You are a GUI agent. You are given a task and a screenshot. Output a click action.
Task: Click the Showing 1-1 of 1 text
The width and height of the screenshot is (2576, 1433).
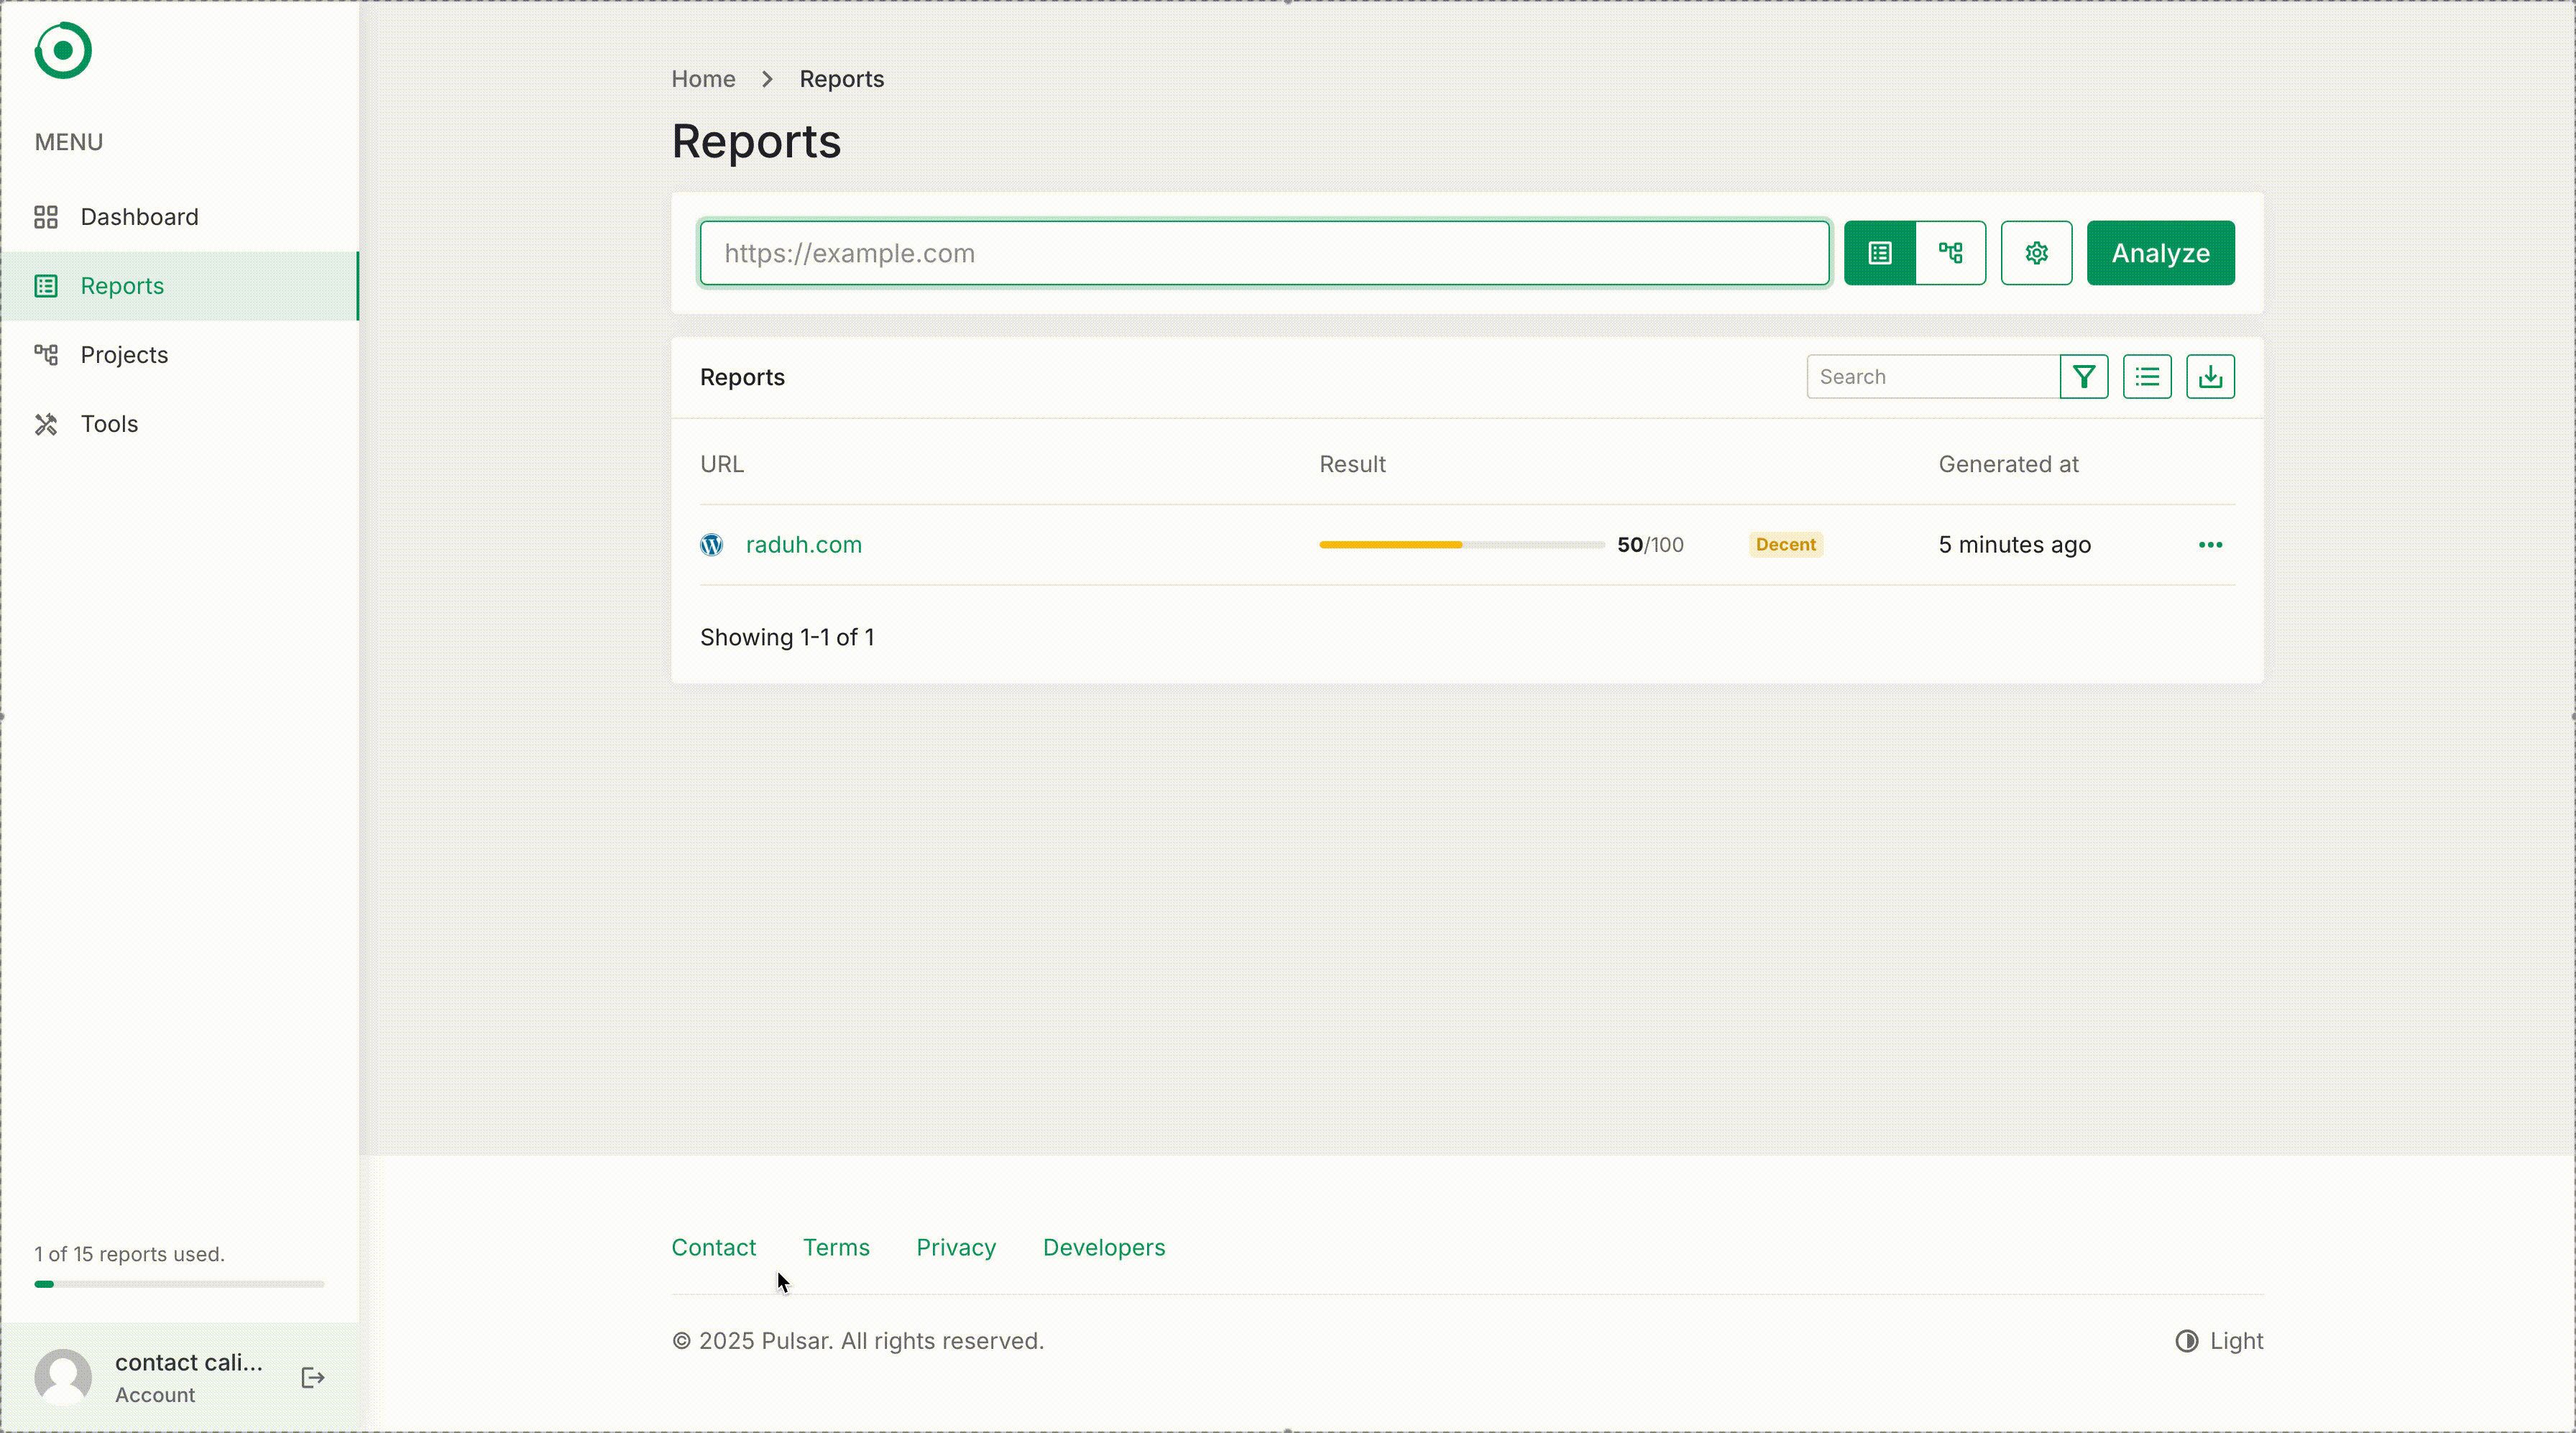pyautogui.click(x=787, y=638)
